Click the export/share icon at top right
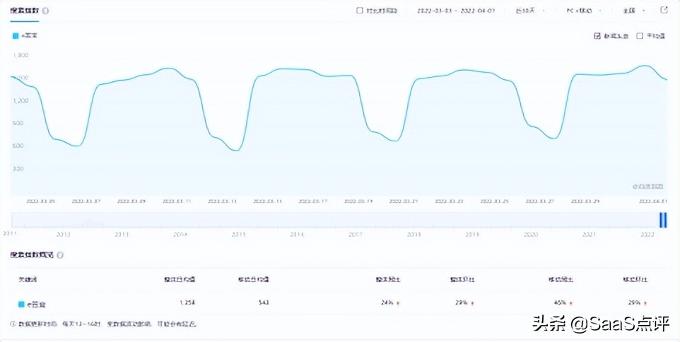The height and width of the screenshot is (342, 680). point(664,10)
